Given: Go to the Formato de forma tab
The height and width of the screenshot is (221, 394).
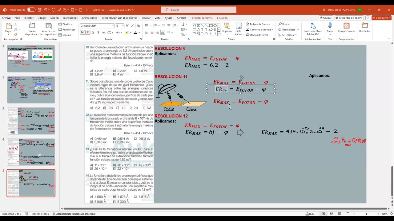Looking at the screenshot, I should click(202, 18).
